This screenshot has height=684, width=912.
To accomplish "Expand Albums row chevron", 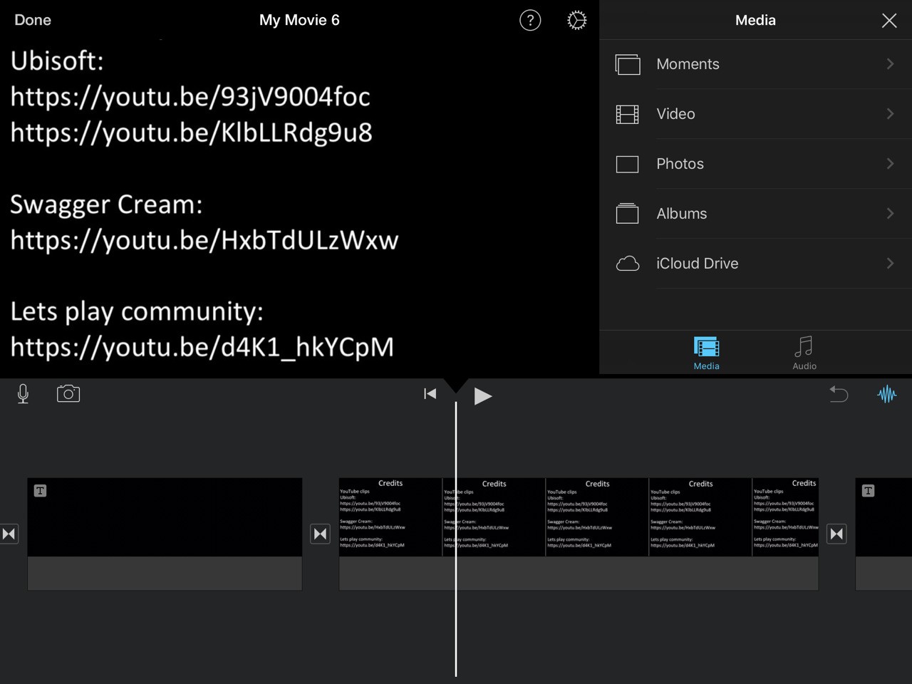I will [x=890, y=214].
